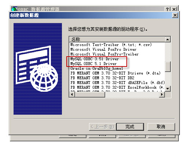Screen dimensions: 185x145
Task: Click the 取消 (Cancel) button
Action: 161,127
